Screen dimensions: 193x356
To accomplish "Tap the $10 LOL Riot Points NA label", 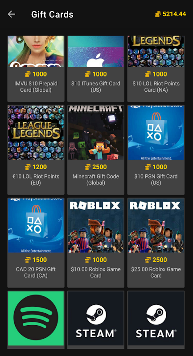I will tap(156, 87).
